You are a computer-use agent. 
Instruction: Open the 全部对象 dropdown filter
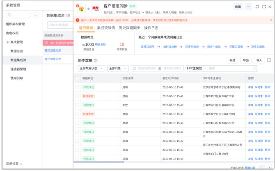coord(117,68)
